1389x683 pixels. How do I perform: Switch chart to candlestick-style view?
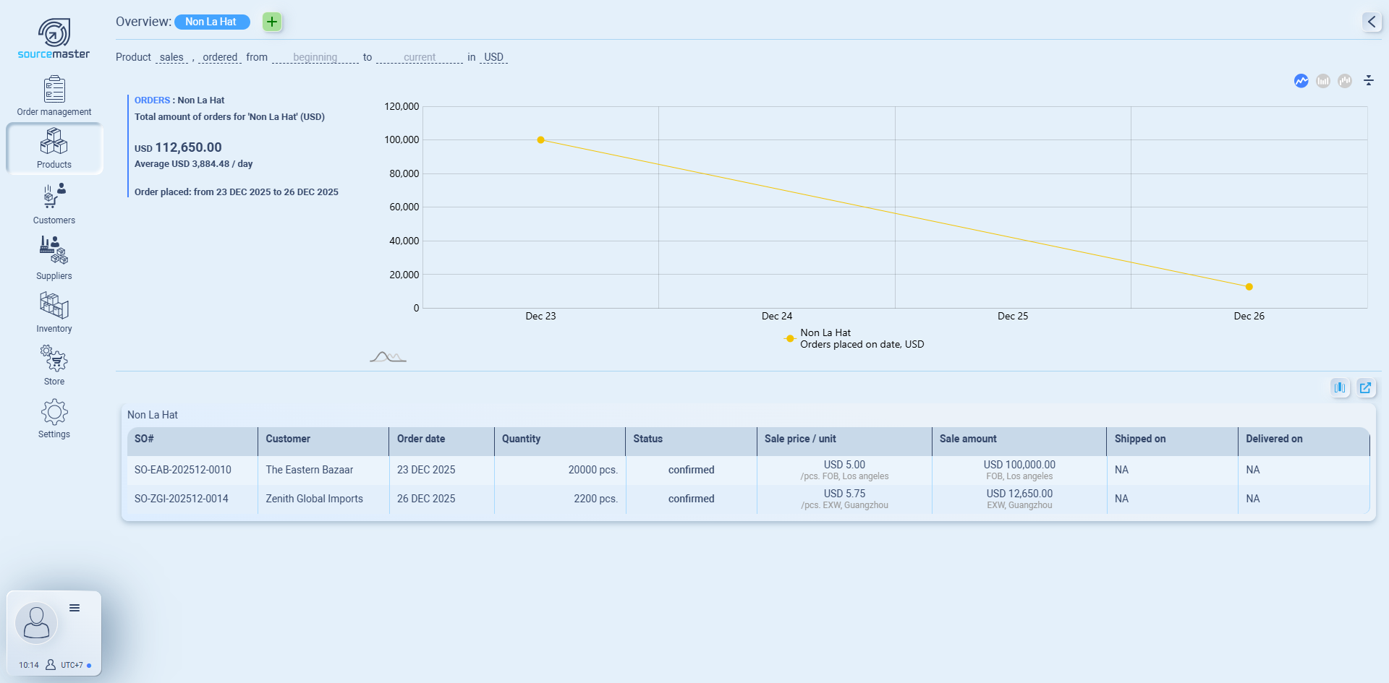pyautogui.click(x=1345, y=81)
